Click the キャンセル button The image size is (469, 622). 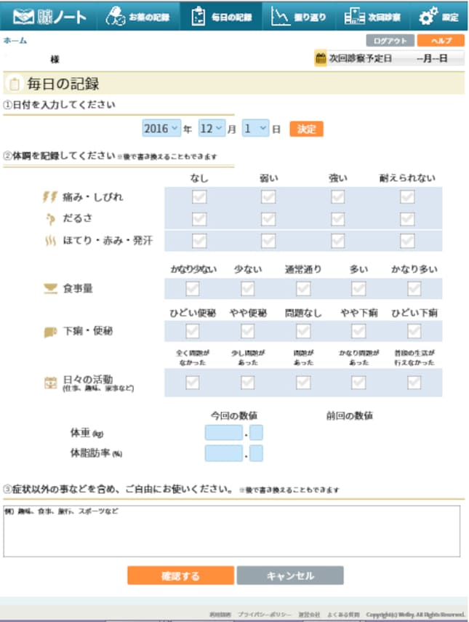point(290,575)
